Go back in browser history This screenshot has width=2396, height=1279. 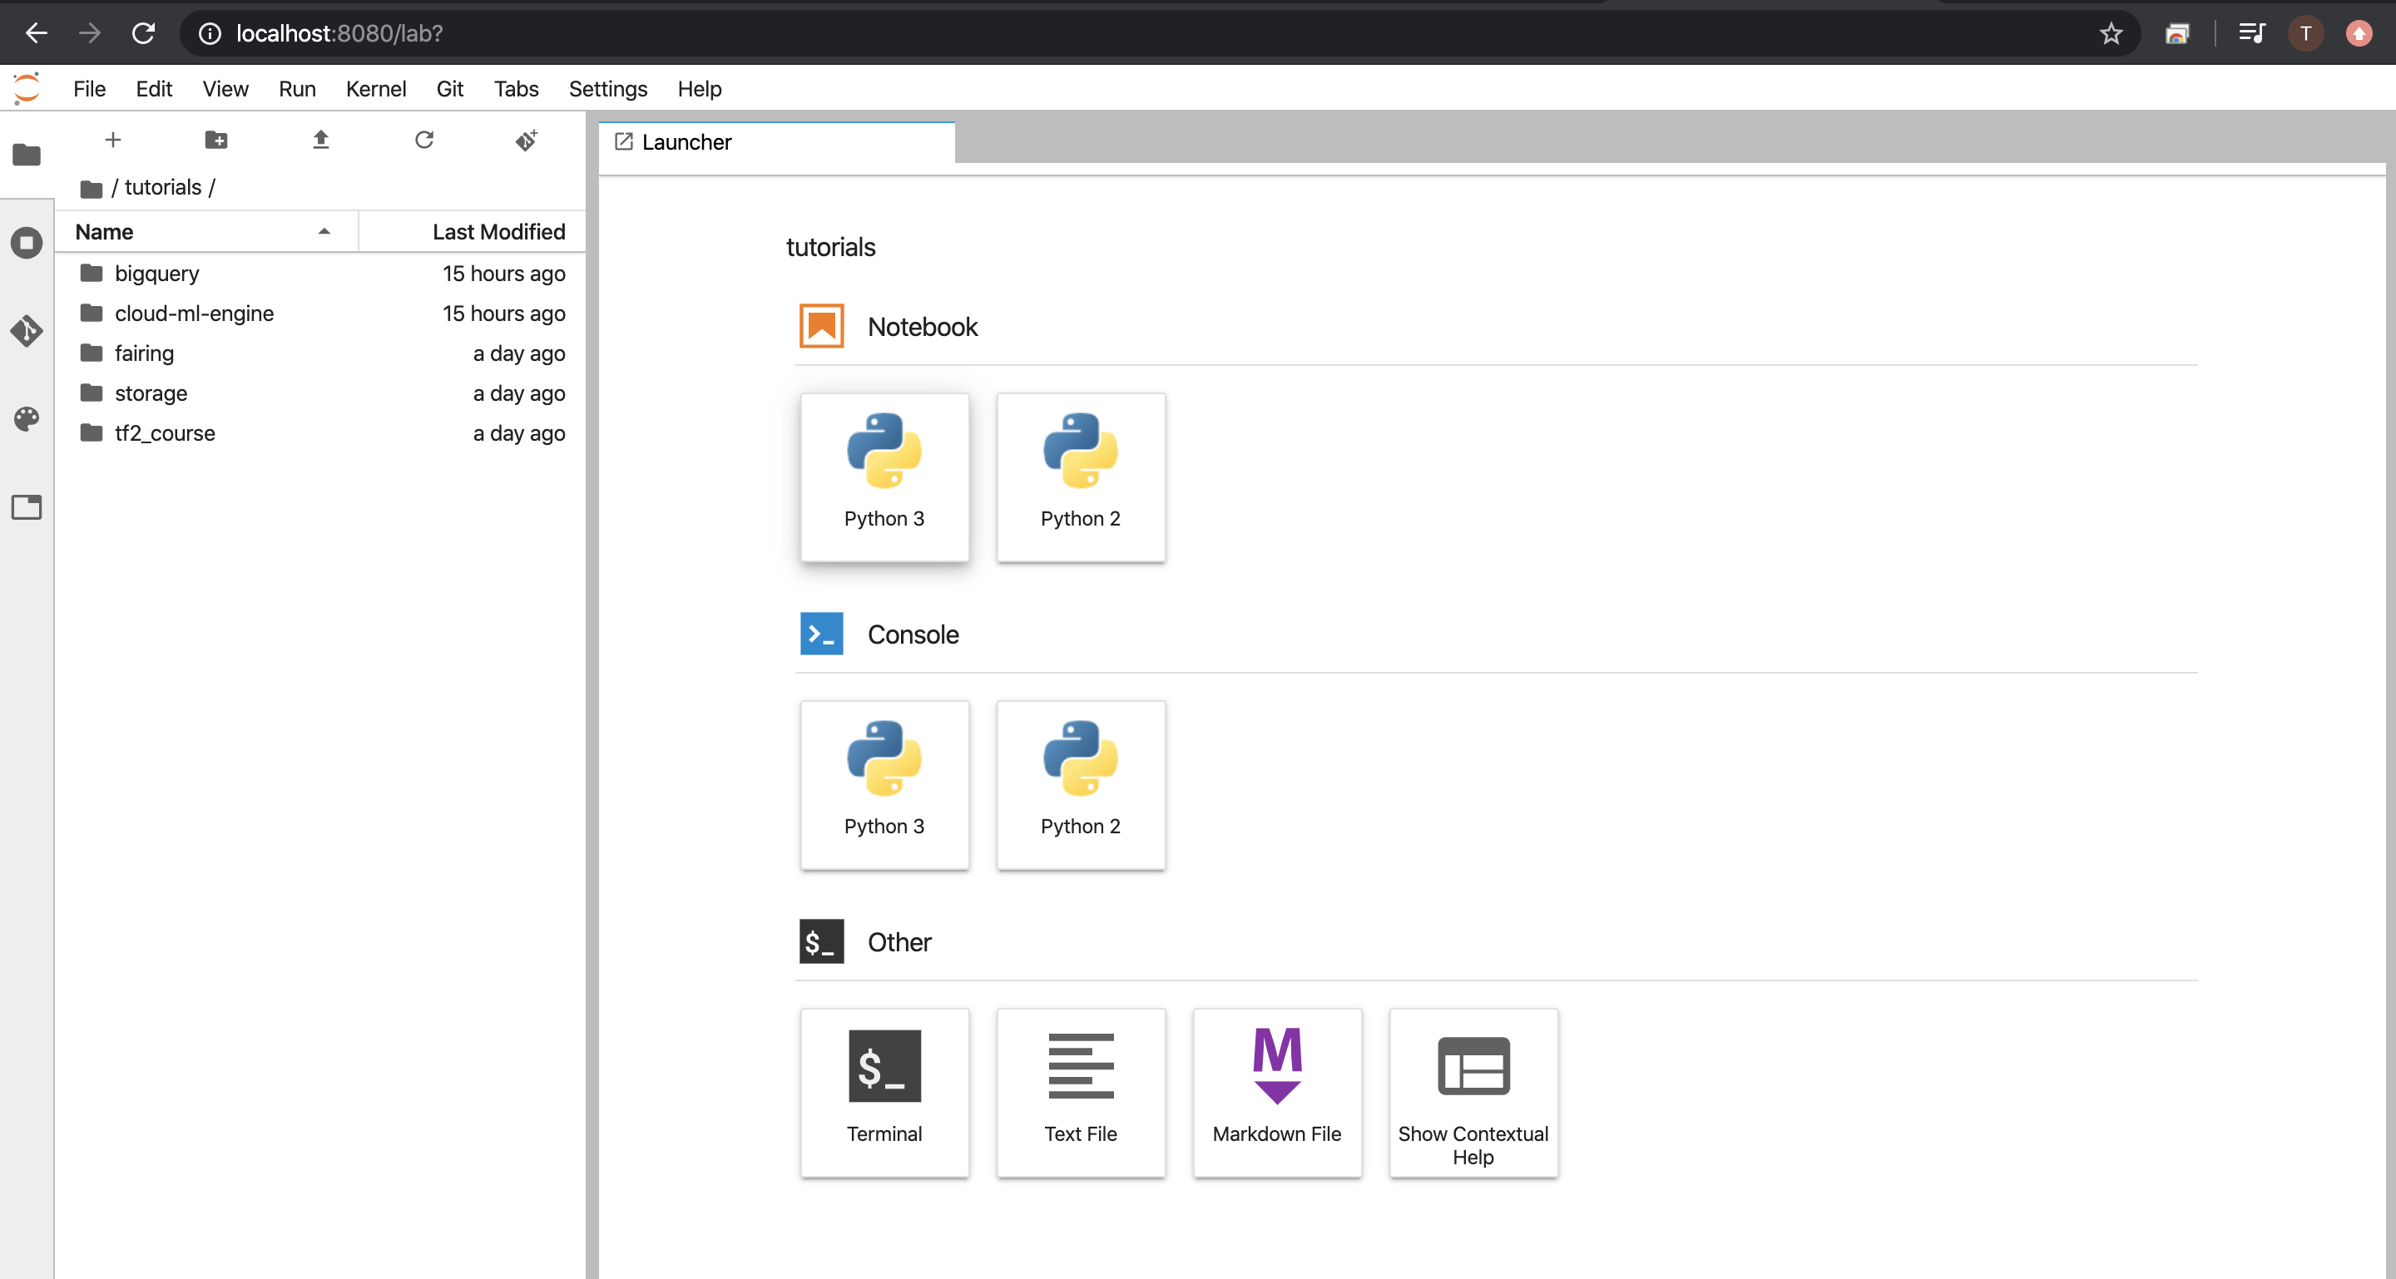coord(37,33)
